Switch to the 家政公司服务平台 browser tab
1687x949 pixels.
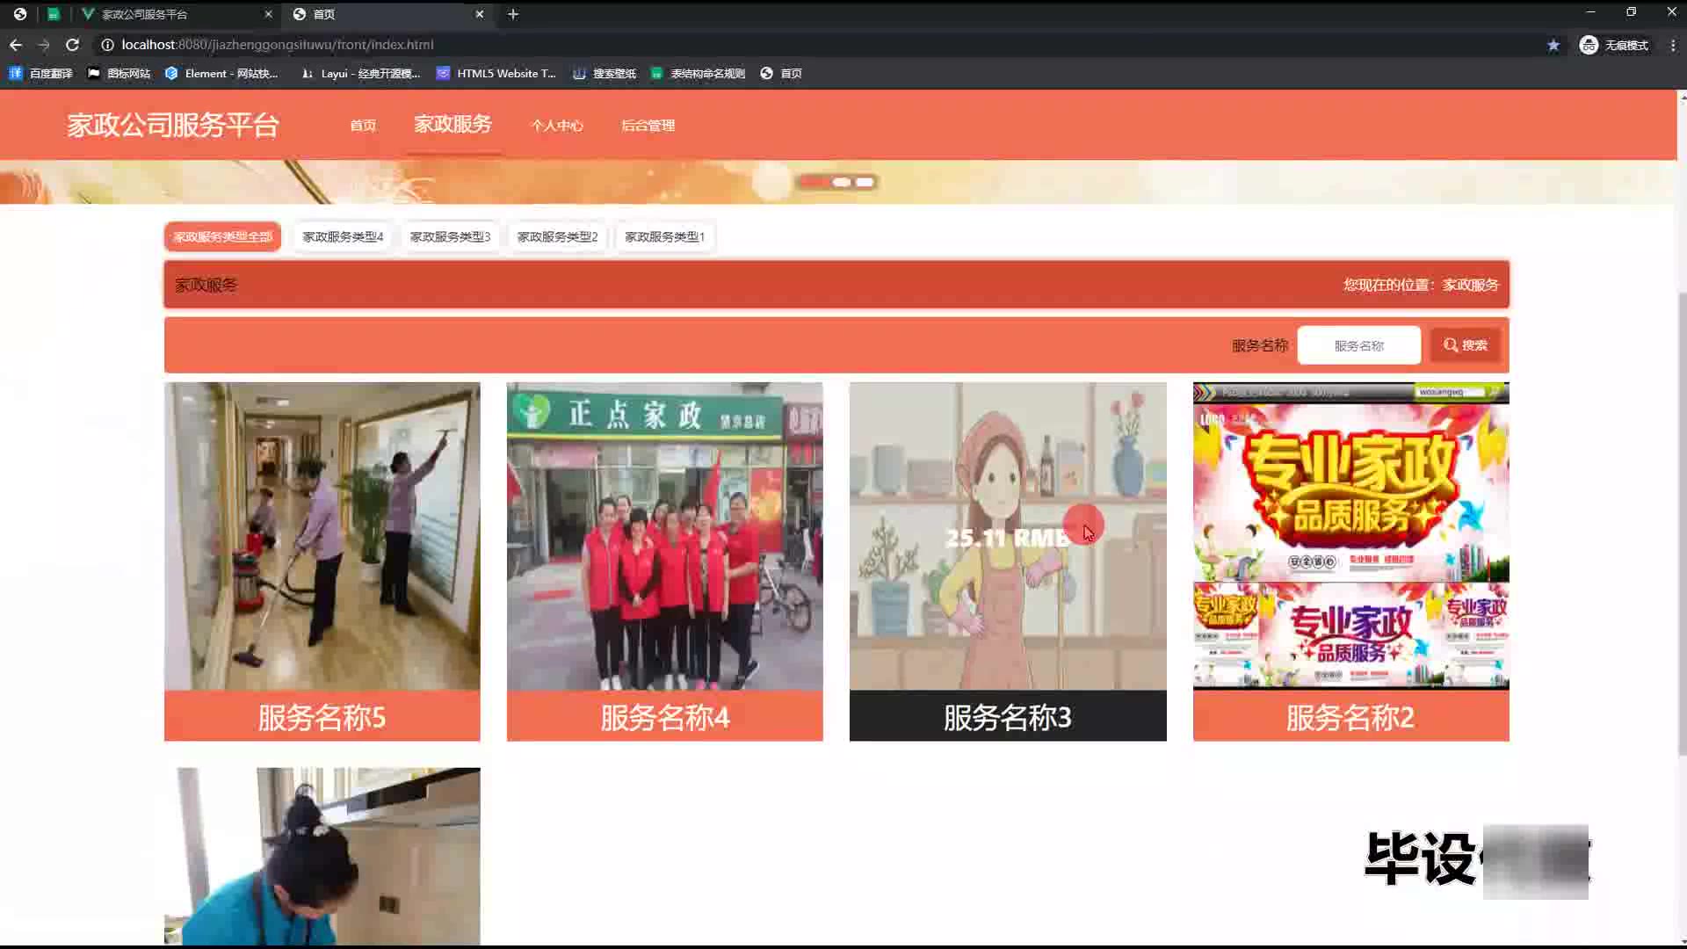[145, 14]
